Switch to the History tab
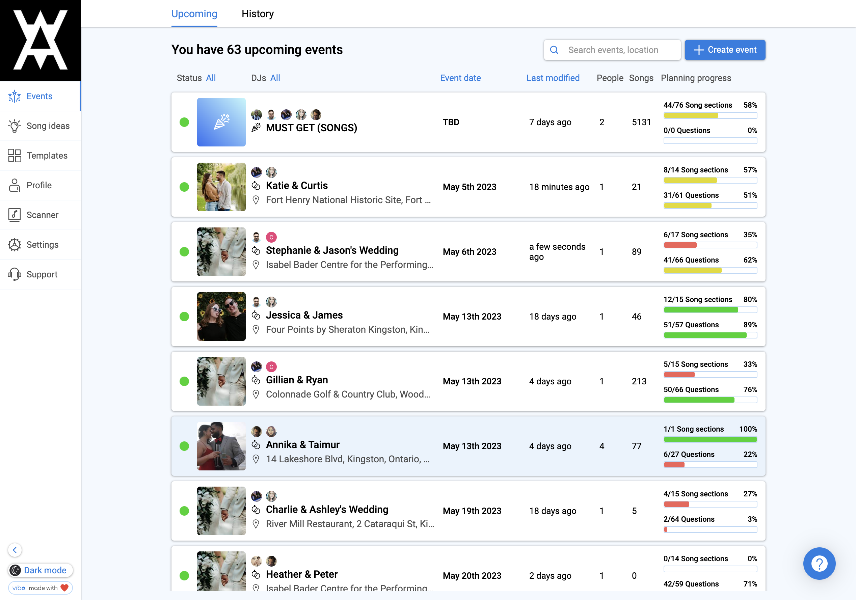This screenshot has width=856, height=600. pos(258,14)
